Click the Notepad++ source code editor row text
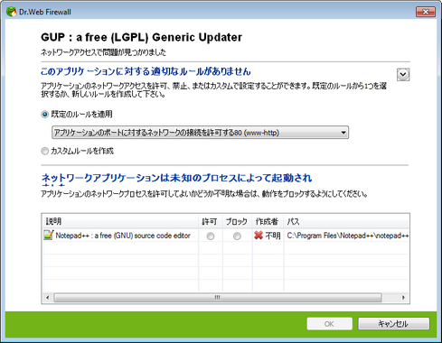 pos(123,236)
